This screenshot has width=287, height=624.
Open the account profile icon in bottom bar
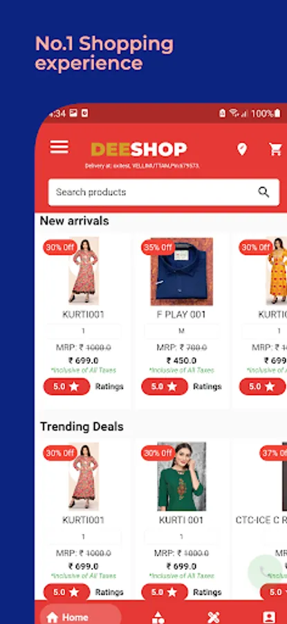pyautogui.click(x=269, y=617)
